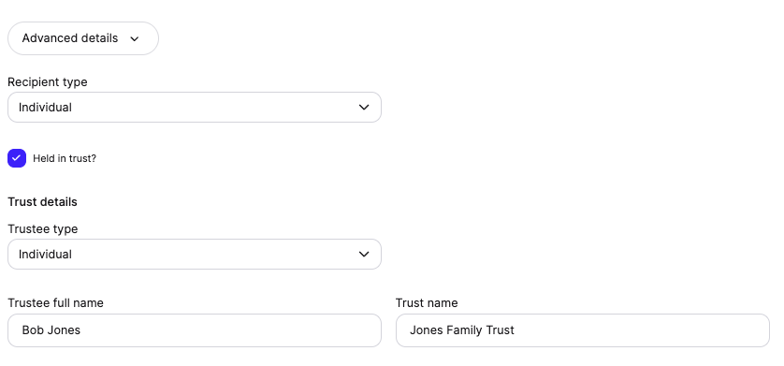This screenshot has width=784, height=366.
Task: Click the 'Trustee full name' label
Action: click(x=55, y=303)
